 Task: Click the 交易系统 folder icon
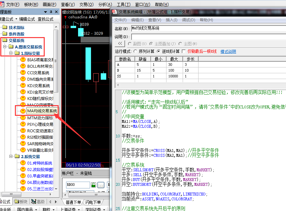tap(5, 40)
